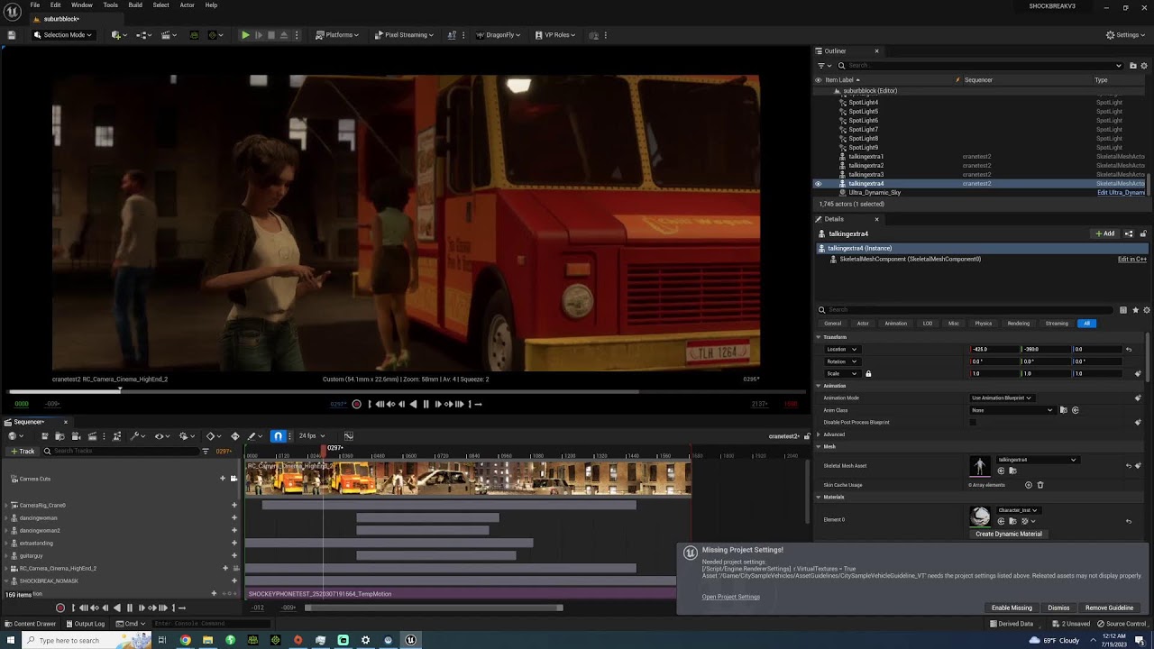1154x649 pixels.
Task: Open the Build menu
Action: click(135, 5)
